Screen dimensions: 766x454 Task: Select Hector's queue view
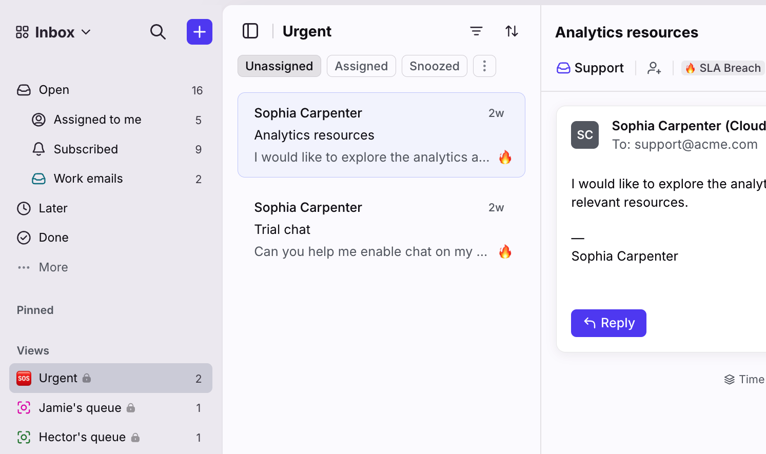pos(111,437)
